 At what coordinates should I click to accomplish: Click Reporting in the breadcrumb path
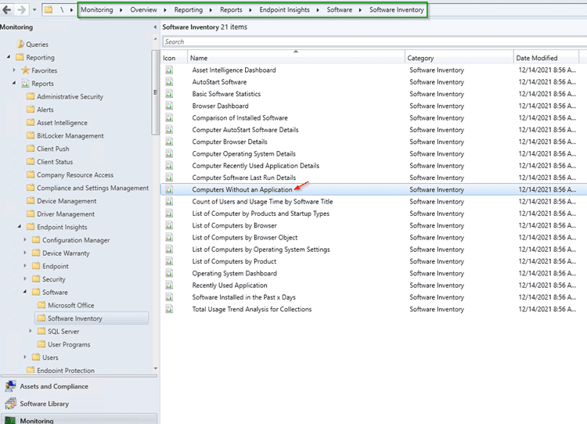187,10
